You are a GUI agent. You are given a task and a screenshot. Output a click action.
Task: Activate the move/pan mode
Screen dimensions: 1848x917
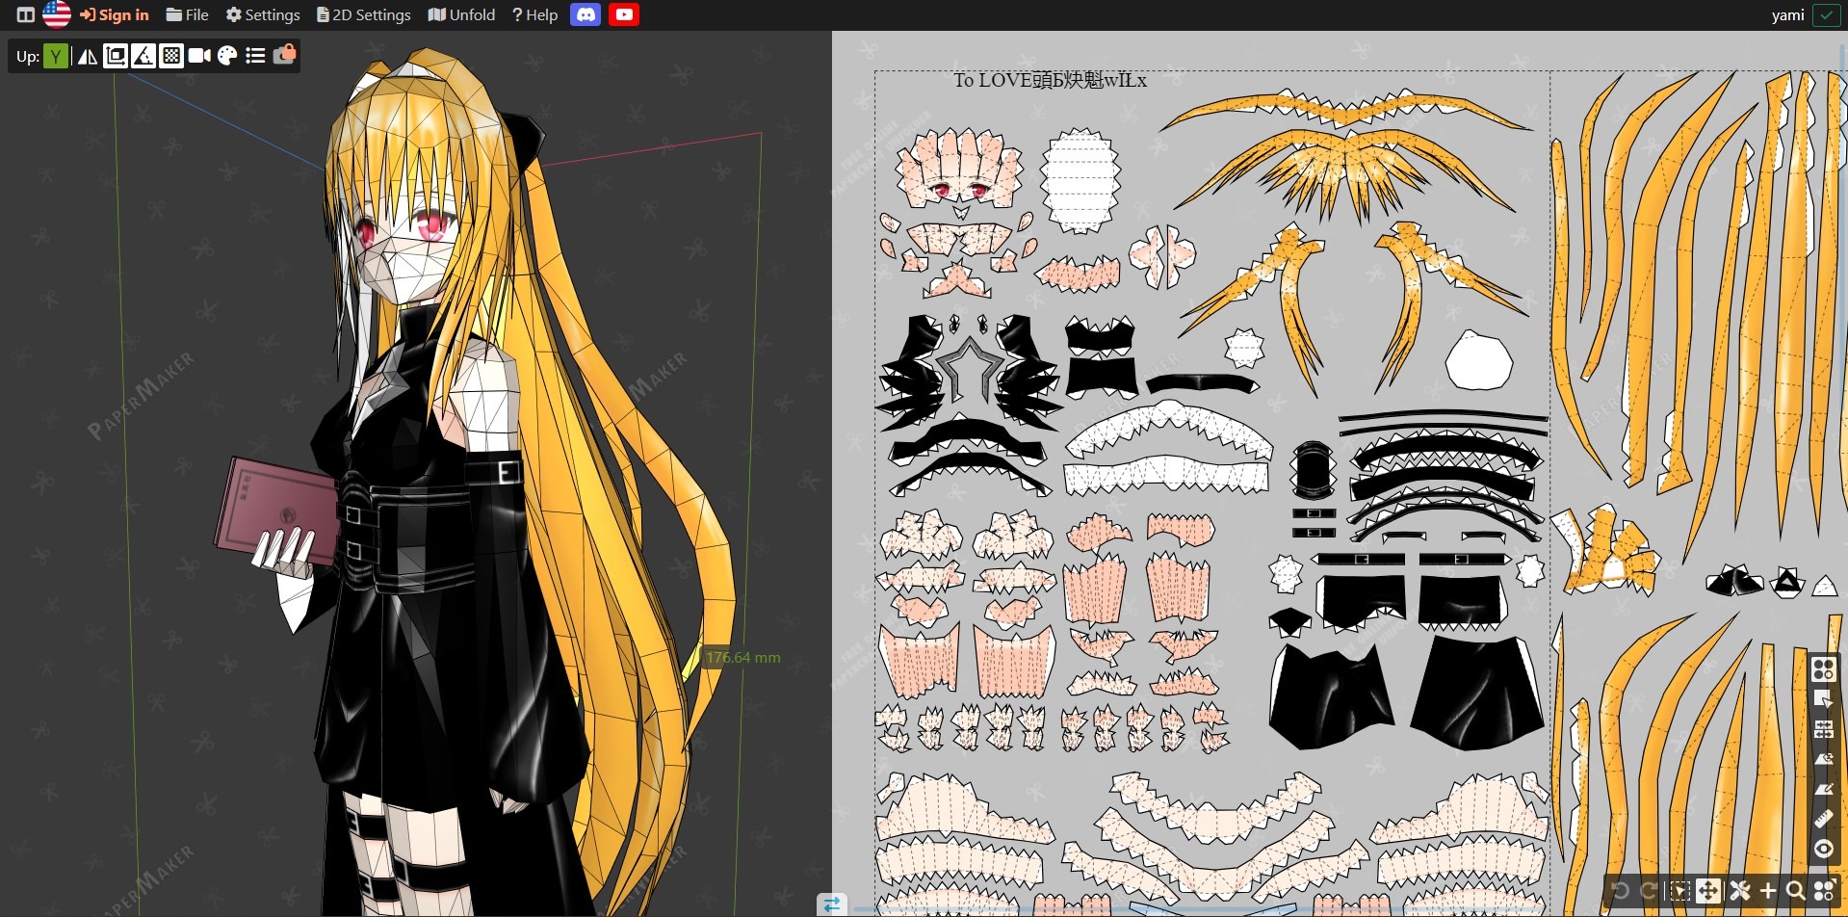coord(1708,891)
